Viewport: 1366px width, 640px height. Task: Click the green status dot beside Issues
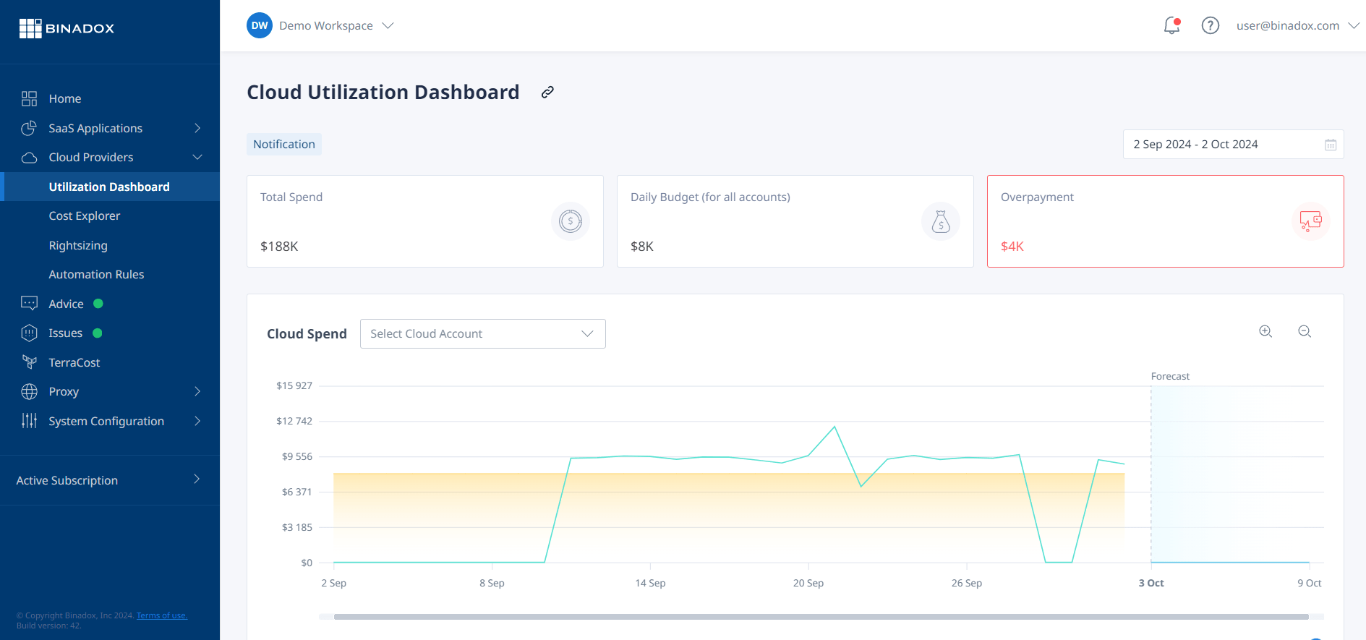98,333
